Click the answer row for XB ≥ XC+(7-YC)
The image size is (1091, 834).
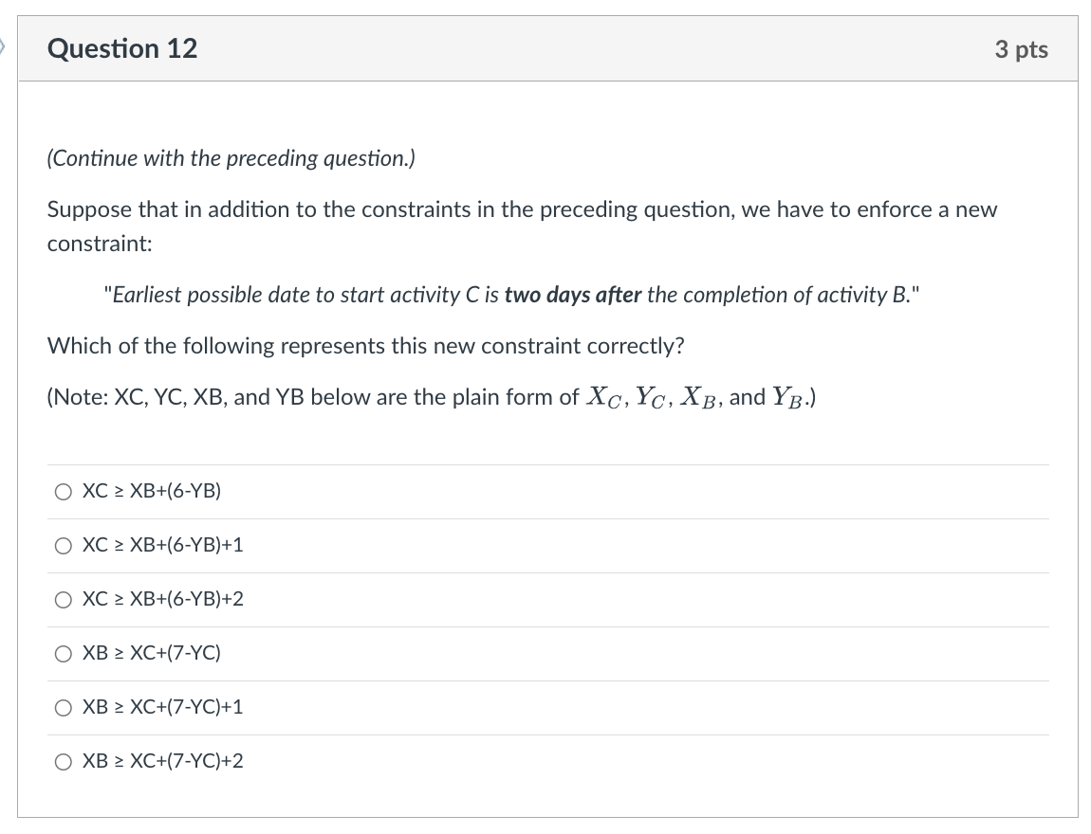(x=152, y=653)
